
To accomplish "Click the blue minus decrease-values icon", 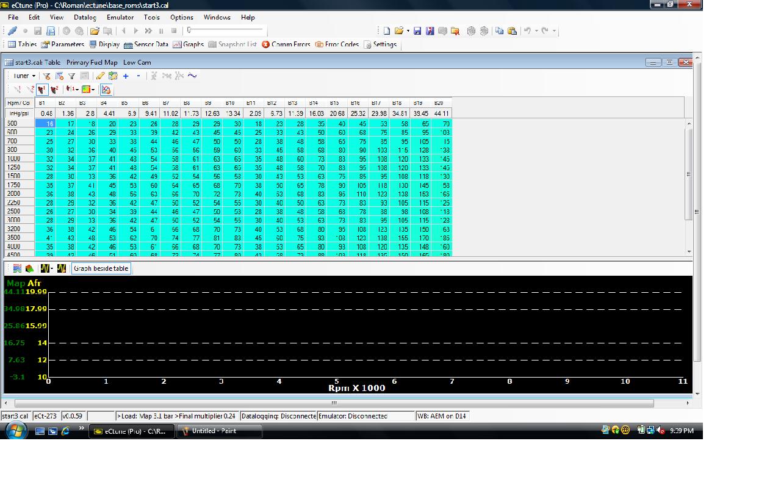I will pos(139,76).
